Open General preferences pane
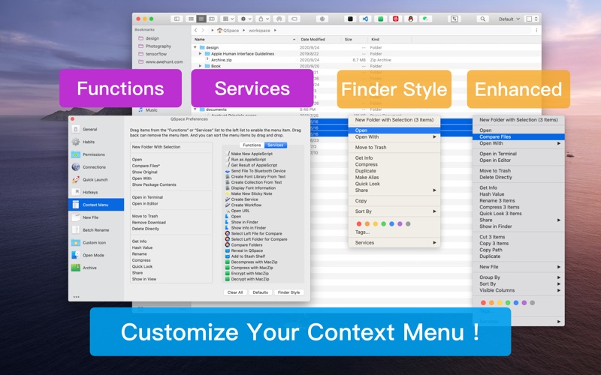The height and width of the screenshot is (375, 601). (96, 129)
